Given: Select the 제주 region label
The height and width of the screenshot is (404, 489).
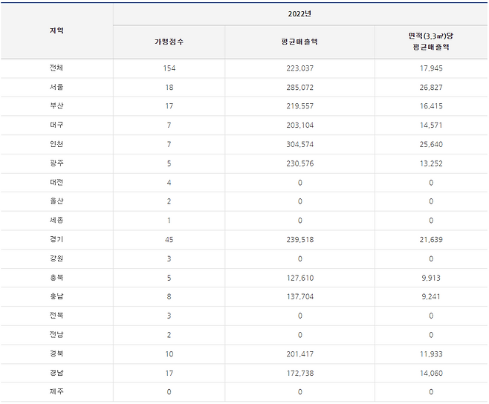Looking at the screenshot, I should click(x=56, y=392).
